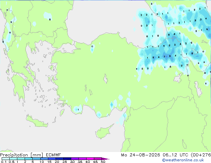Click the "0.5" legend scale label
Viewport: 211px width, 163px height.
point(11,162)
